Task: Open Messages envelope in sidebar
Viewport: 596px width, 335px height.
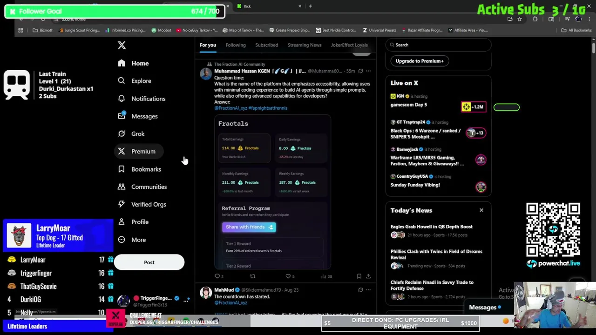Action: (x=138, y=116)
